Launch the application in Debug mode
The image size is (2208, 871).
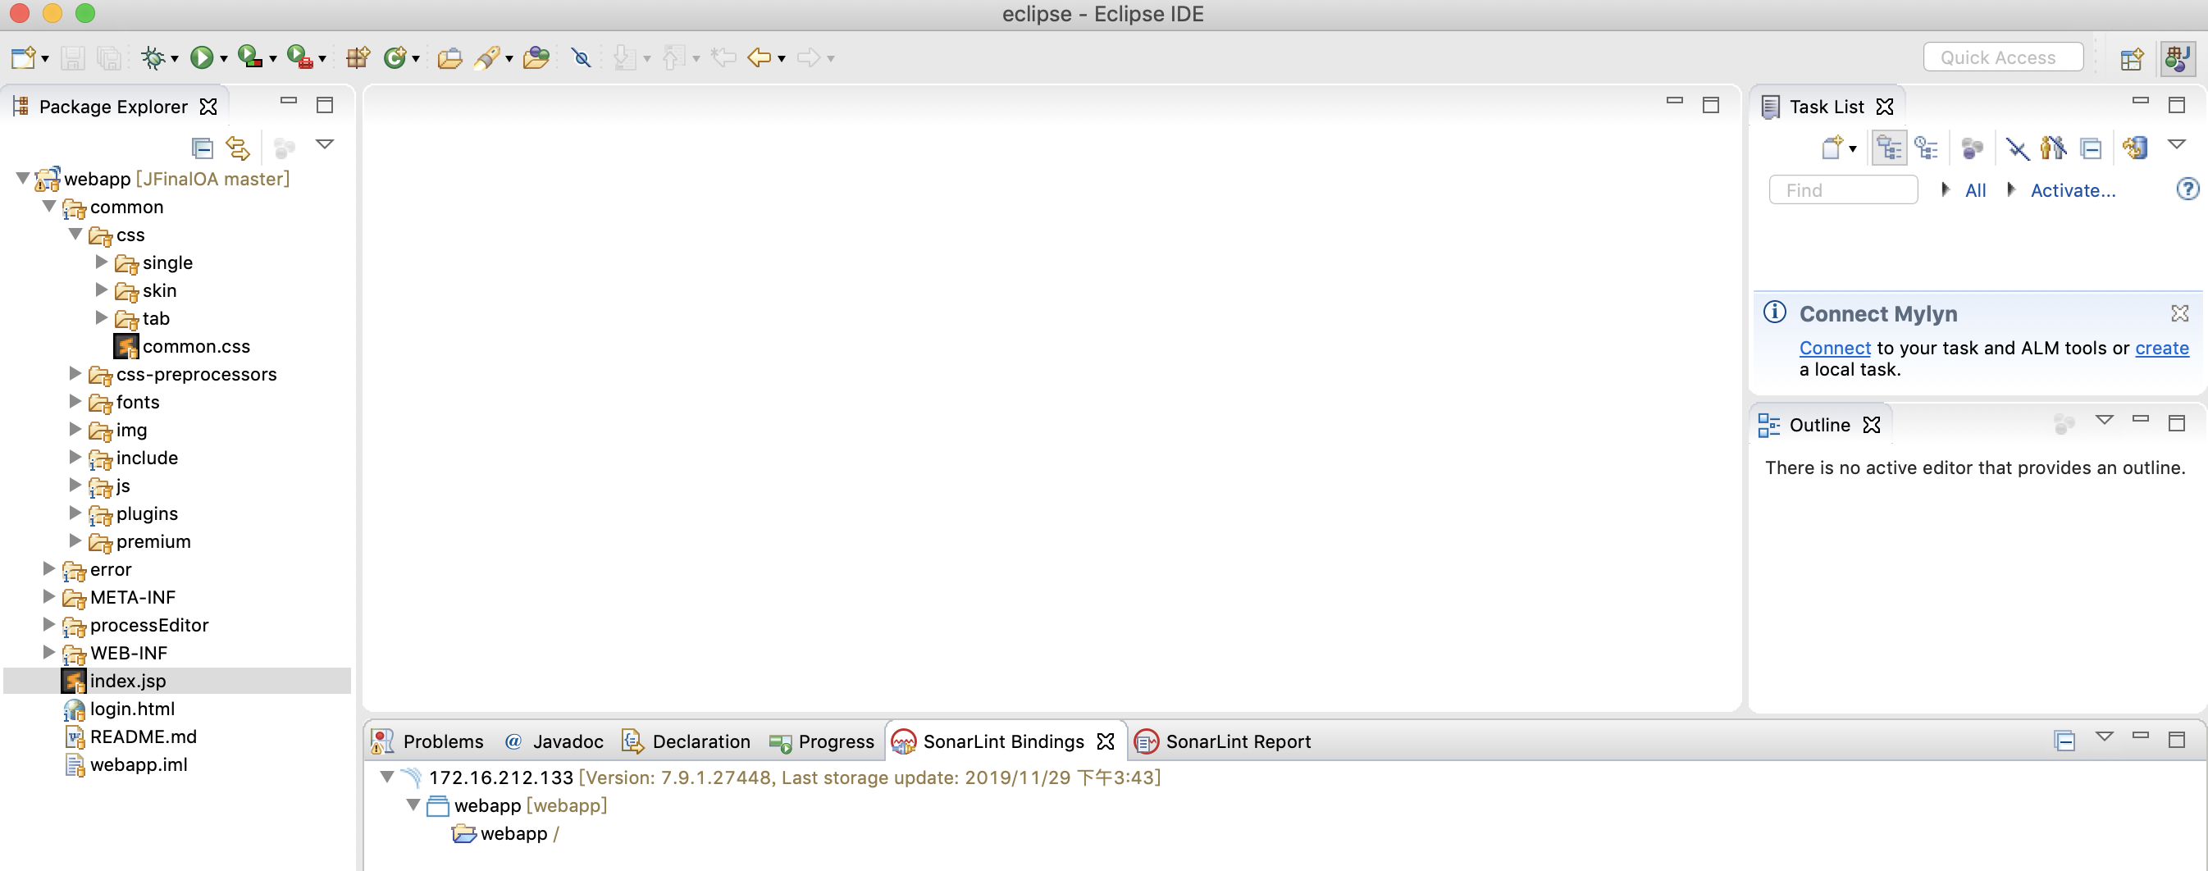point(154,57)
